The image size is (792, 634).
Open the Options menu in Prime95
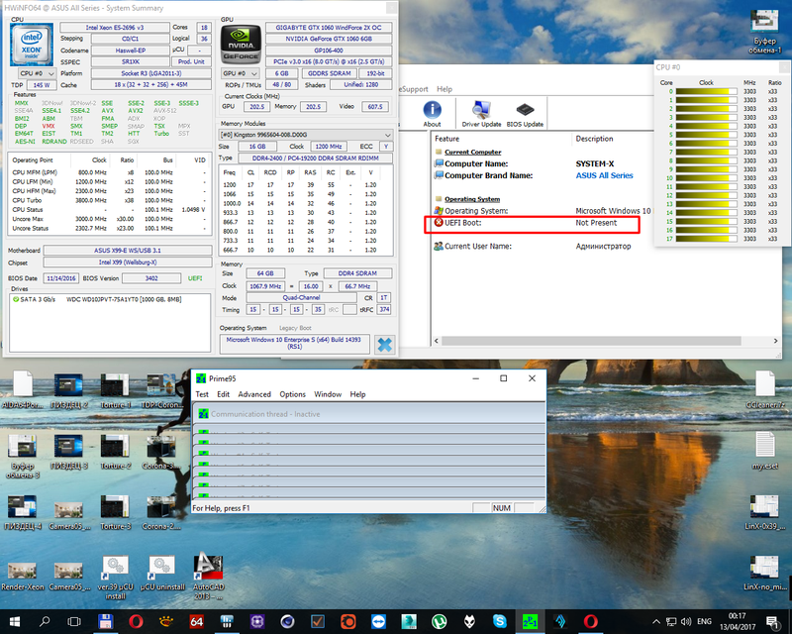point(292,394)
